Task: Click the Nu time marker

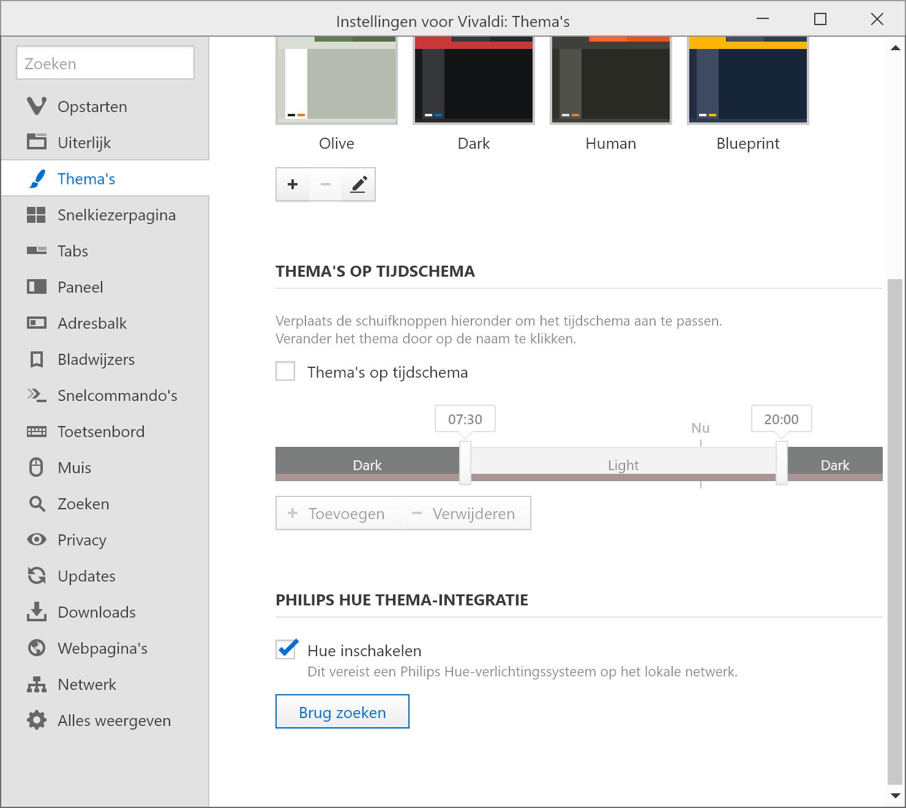Action: [x=700, y=428]
